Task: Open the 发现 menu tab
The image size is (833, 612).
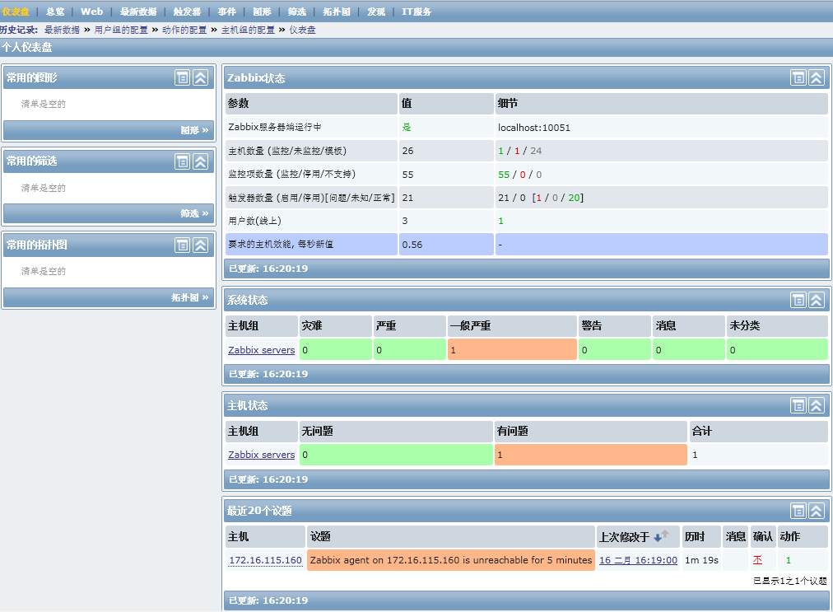Action: tap(376, 12)
